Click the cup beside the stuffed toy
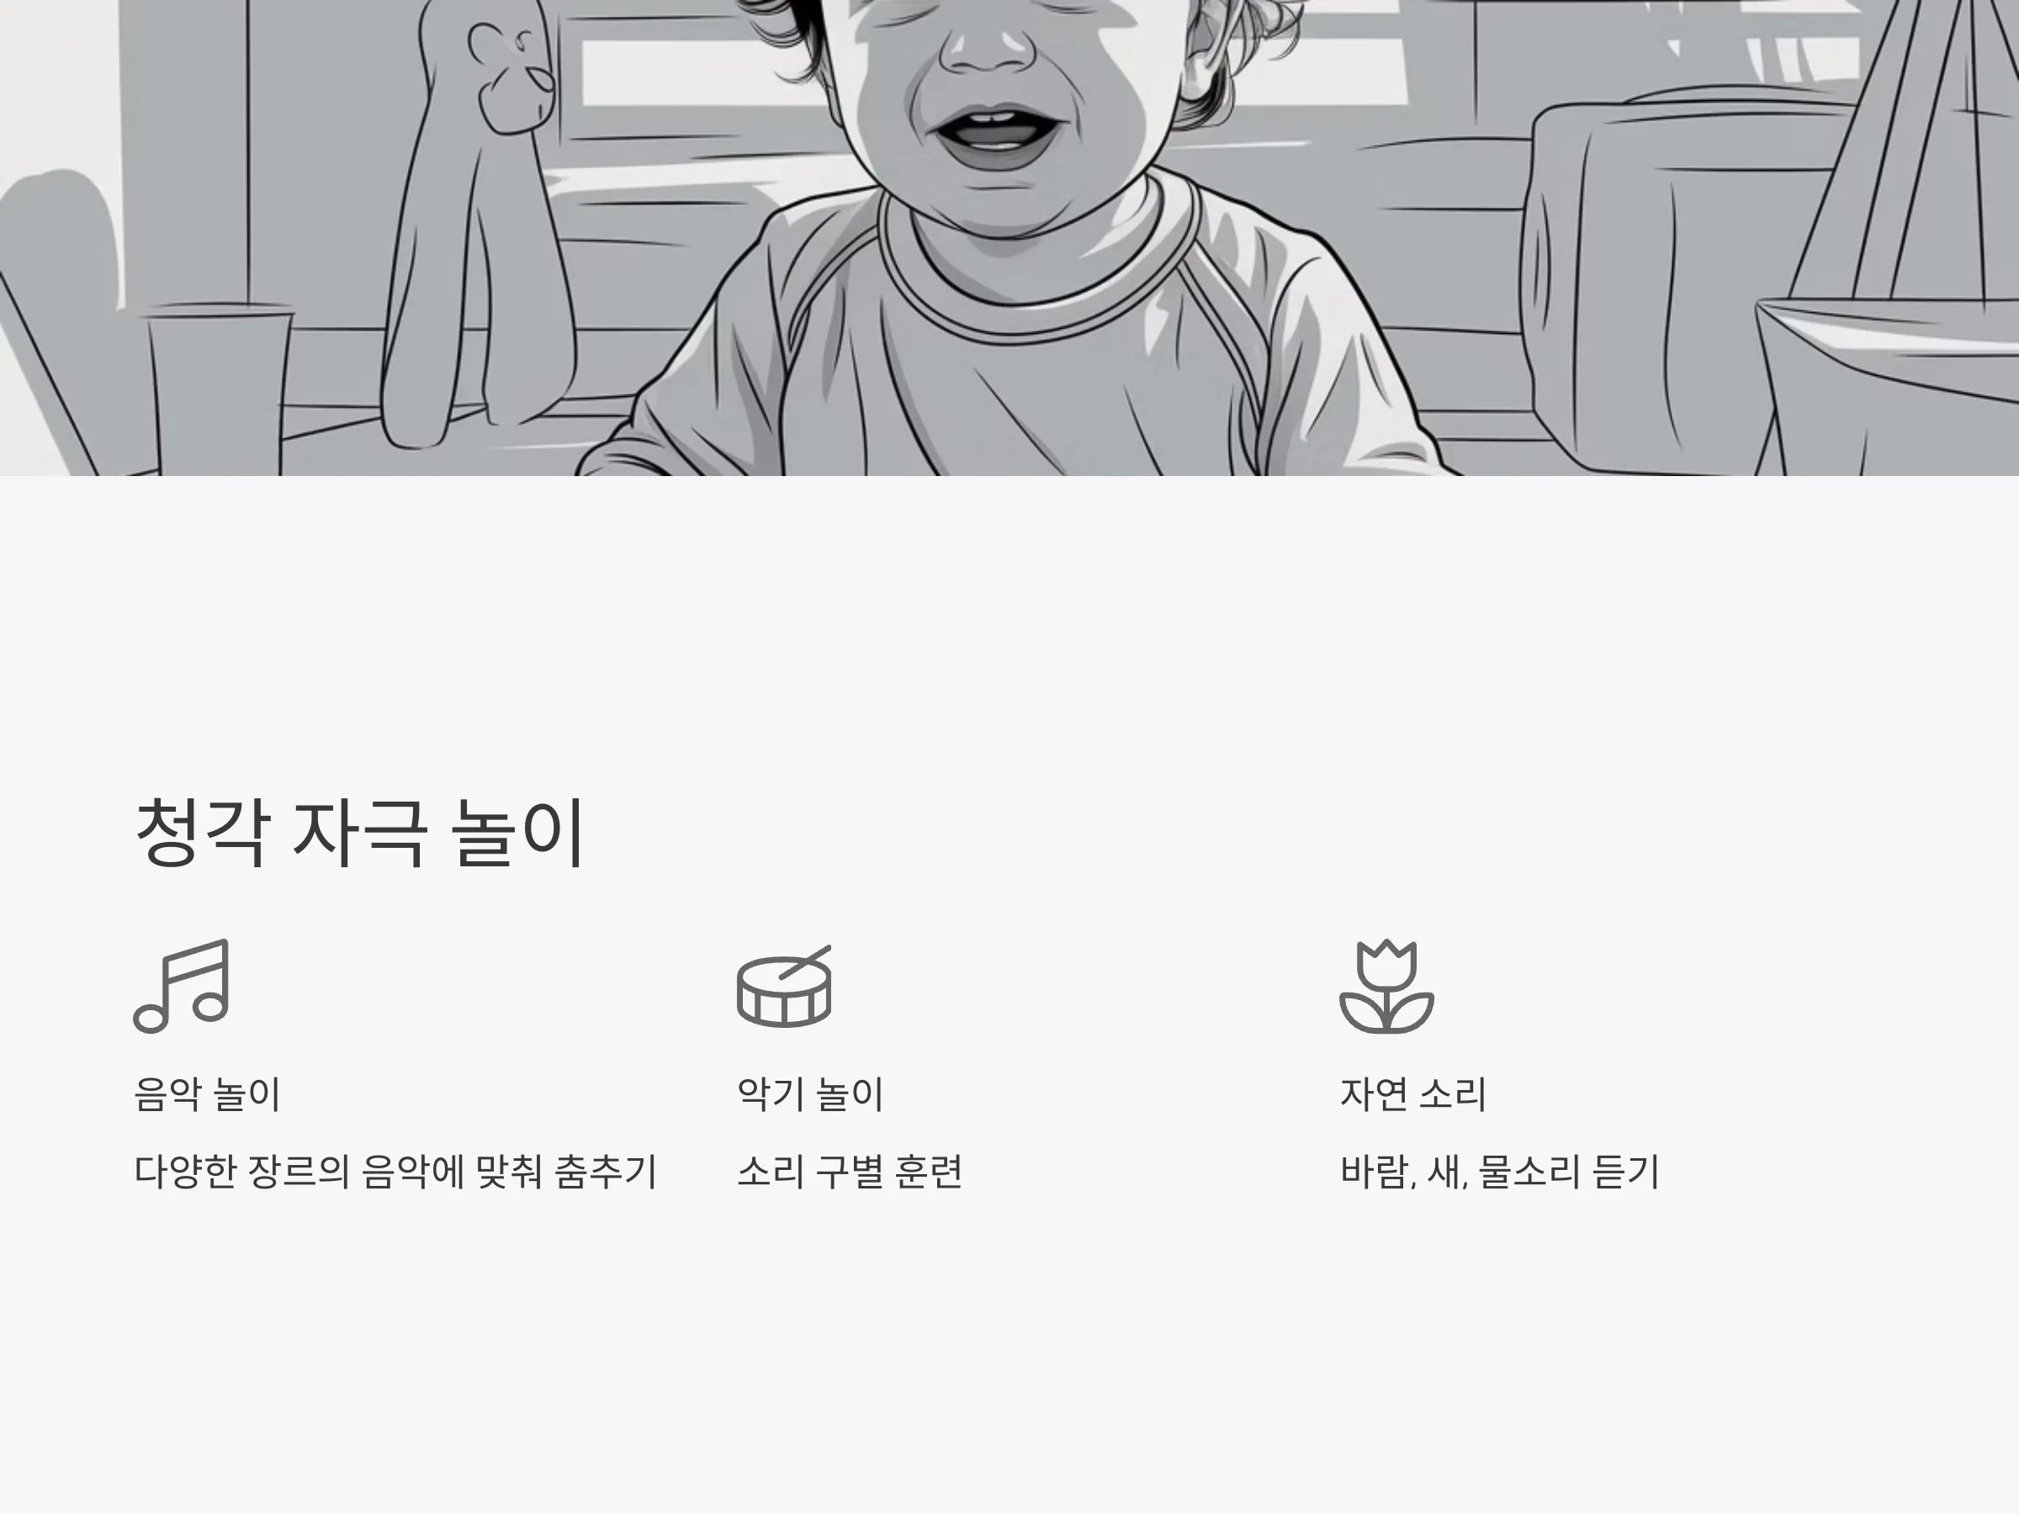Viewport: 2019px width, 1514px height. coord(217,388)
